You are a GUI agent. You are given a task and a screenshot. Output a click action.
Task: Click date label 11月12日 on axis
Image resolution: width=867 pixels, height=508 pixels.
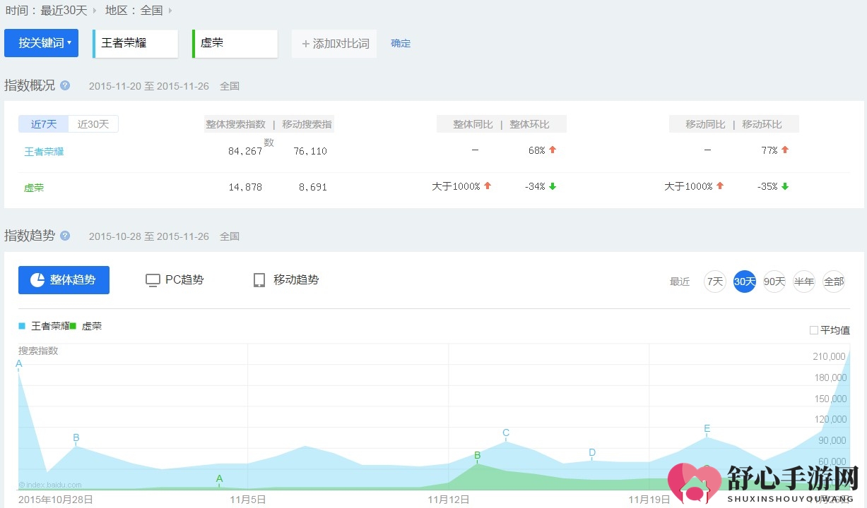click(449, 499)
